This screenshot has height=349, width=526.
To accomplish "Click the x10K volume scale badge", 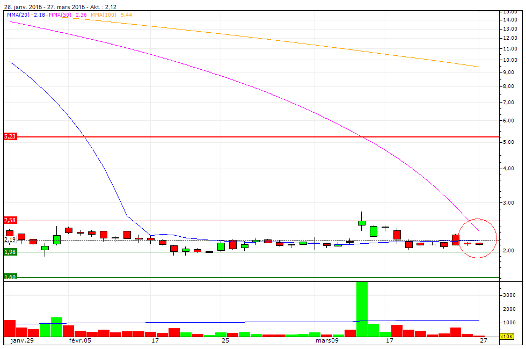I will point(507,336).
